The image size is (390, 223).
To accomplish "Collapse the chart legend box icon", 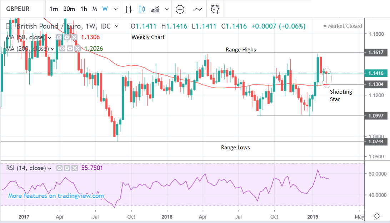I will pyautogui.click(x=9, y=26).
